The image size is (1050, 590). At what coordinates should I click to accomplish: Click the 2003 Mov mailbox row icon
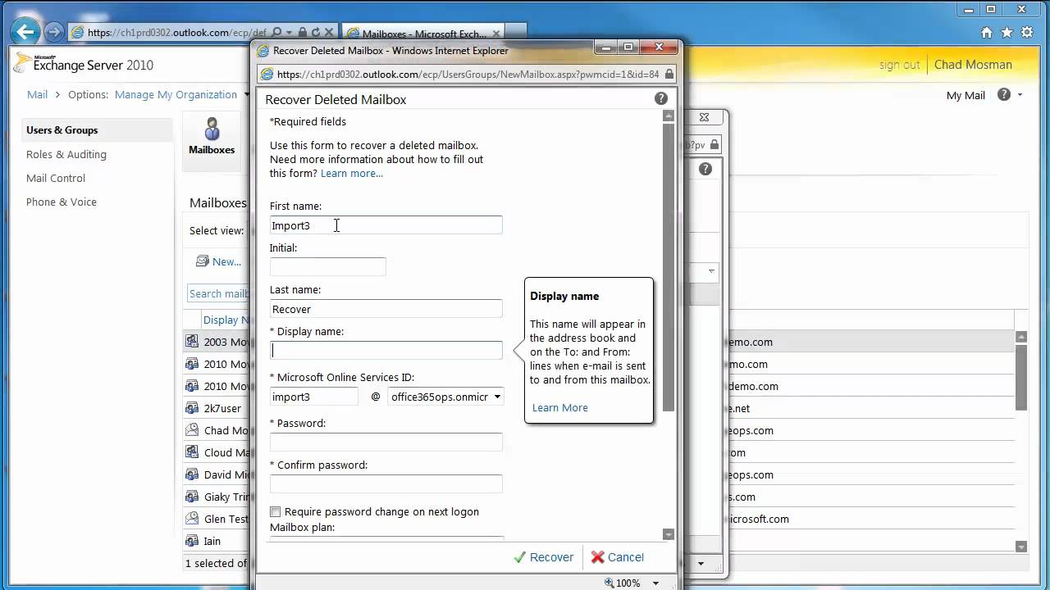tap(192, 342)
